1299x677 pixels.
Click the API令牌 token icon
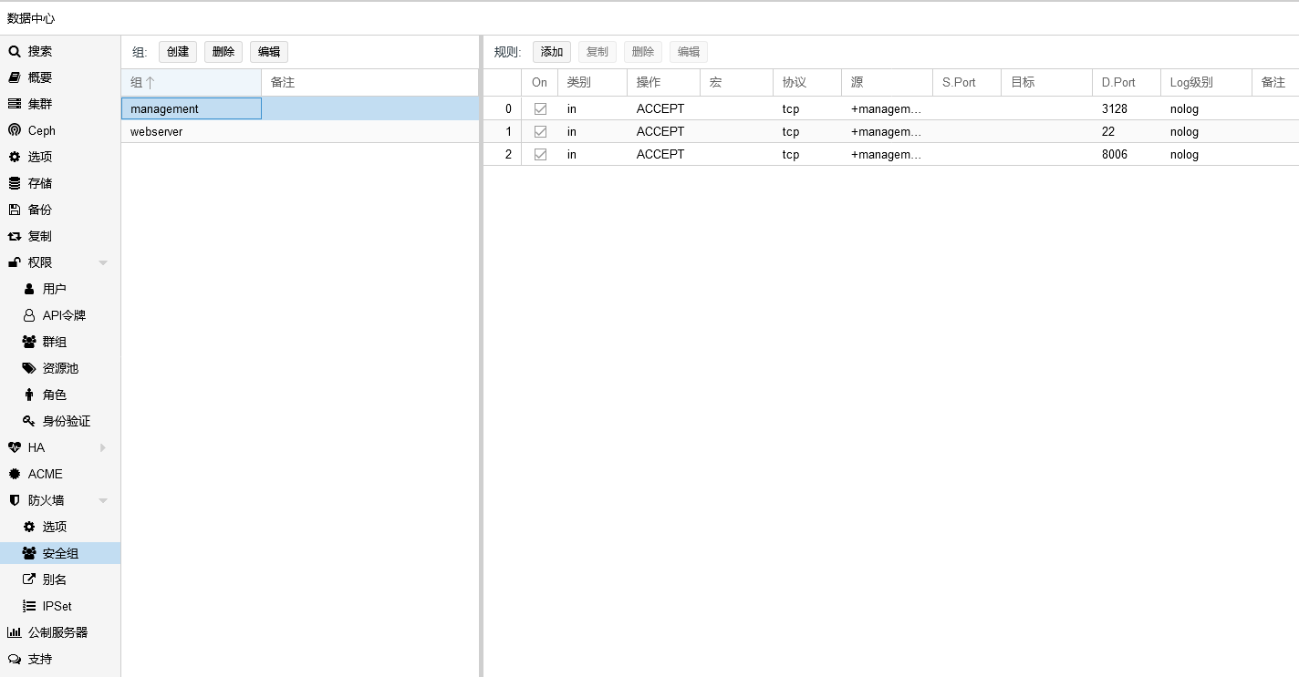29,315
